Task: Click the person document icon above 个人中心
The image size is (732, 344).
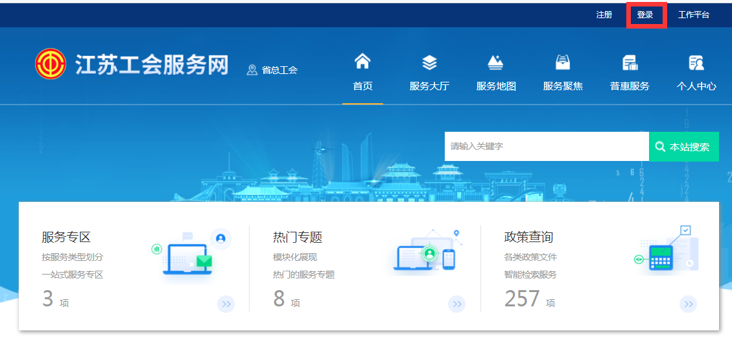Action: 696,62
